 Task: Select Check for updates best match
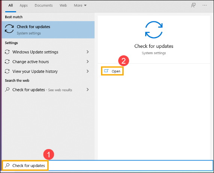coord(48,30)
